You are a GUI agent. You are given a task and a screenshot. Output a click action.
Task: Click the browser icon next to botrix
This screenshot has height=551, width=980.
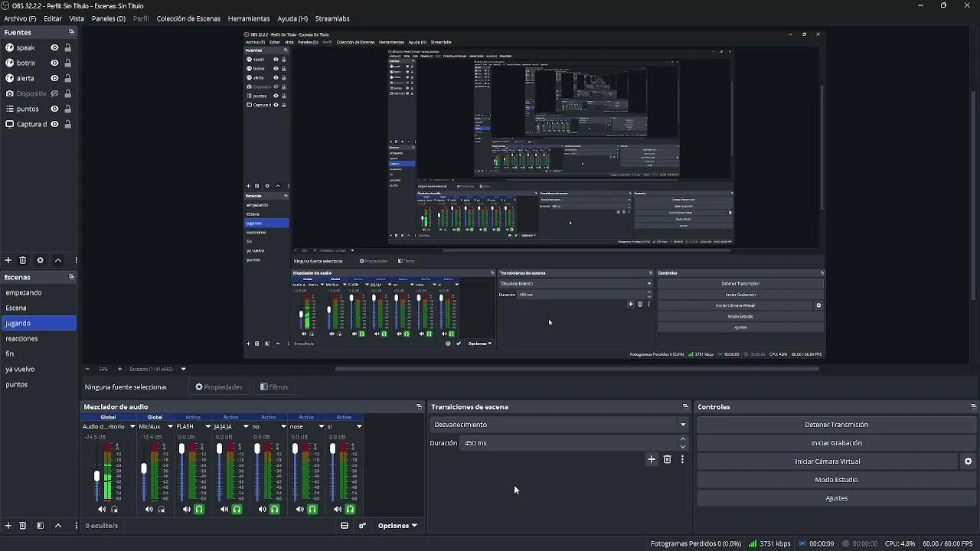tap(10, 63)
